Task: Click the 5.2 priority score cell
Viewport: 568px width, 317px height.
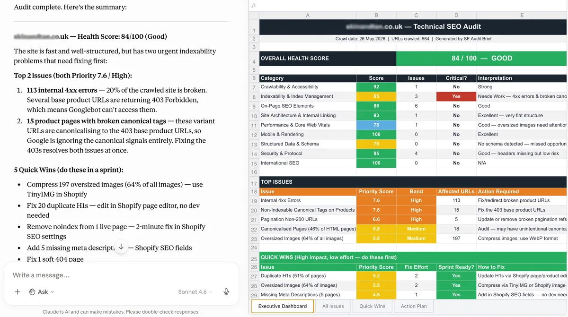Action: point(376,276)
